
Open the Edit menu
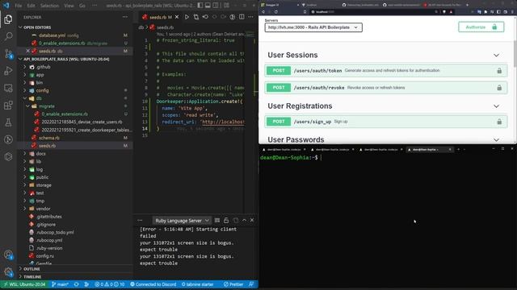31,6
